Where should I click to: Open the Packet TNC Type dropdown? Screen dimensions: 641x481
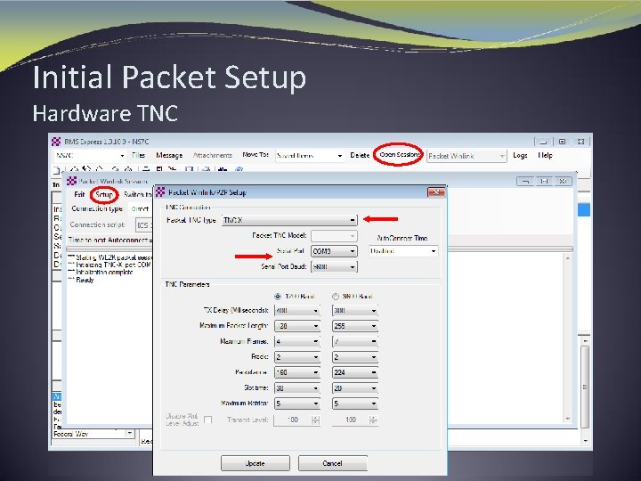(353, 220)
